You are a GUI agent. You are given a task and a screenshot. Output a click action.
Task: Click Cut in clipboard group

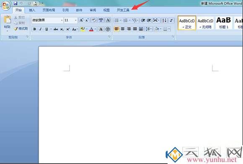tap(20, 17)
